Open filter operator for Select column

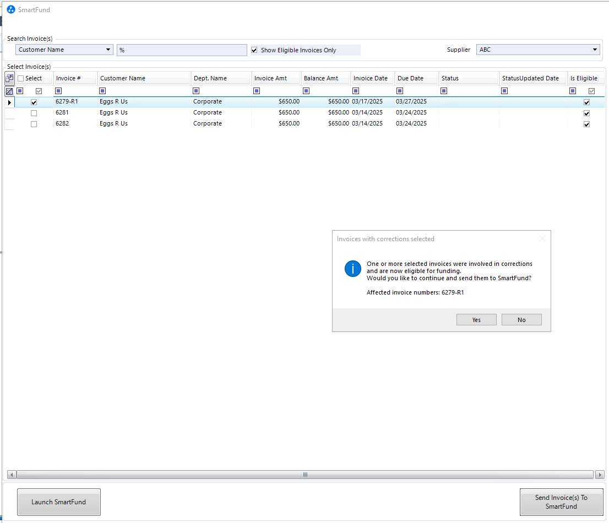pyautogui.click(x=20, y=91)
